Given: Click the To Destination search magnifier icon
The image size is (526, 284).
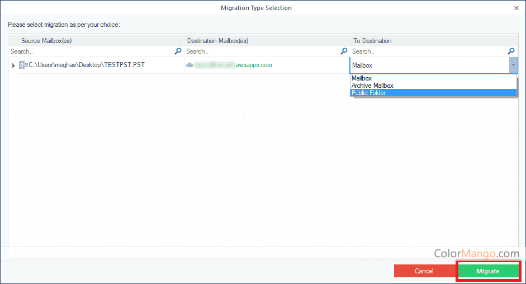Looking at the screenshot, I should click(x=511, y=51).
